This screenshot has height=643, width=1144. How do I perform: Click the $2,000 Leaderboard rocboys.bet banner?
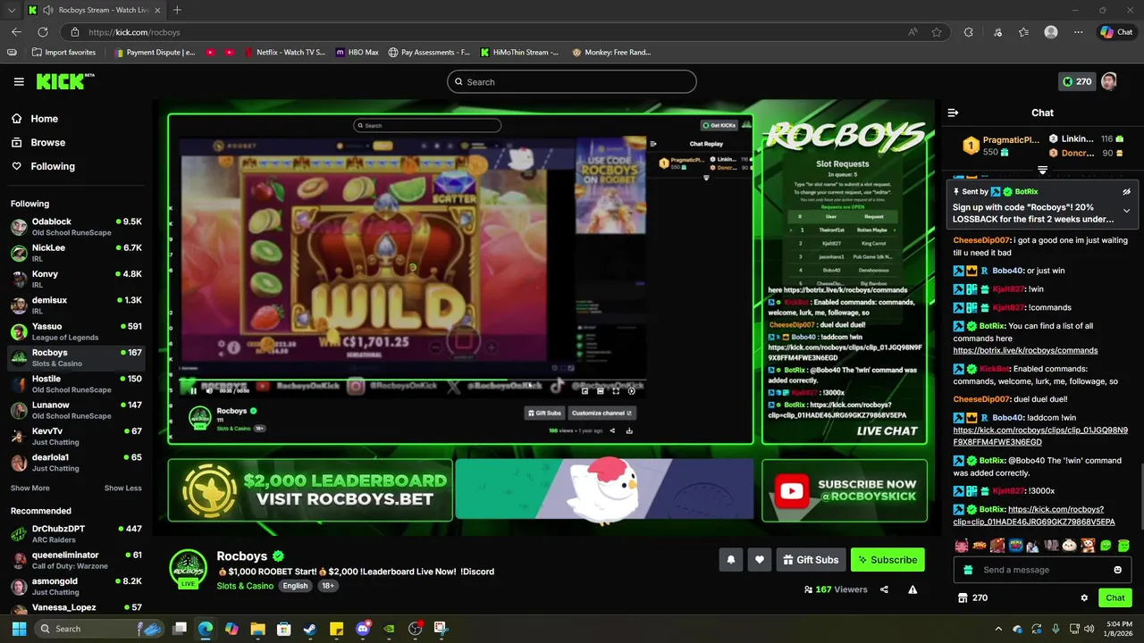point(310,489)
